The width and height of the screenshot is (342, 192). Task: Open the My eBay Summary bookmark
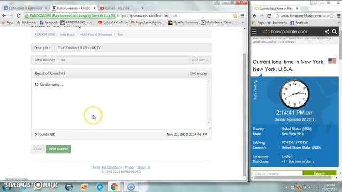pos(183,22)
